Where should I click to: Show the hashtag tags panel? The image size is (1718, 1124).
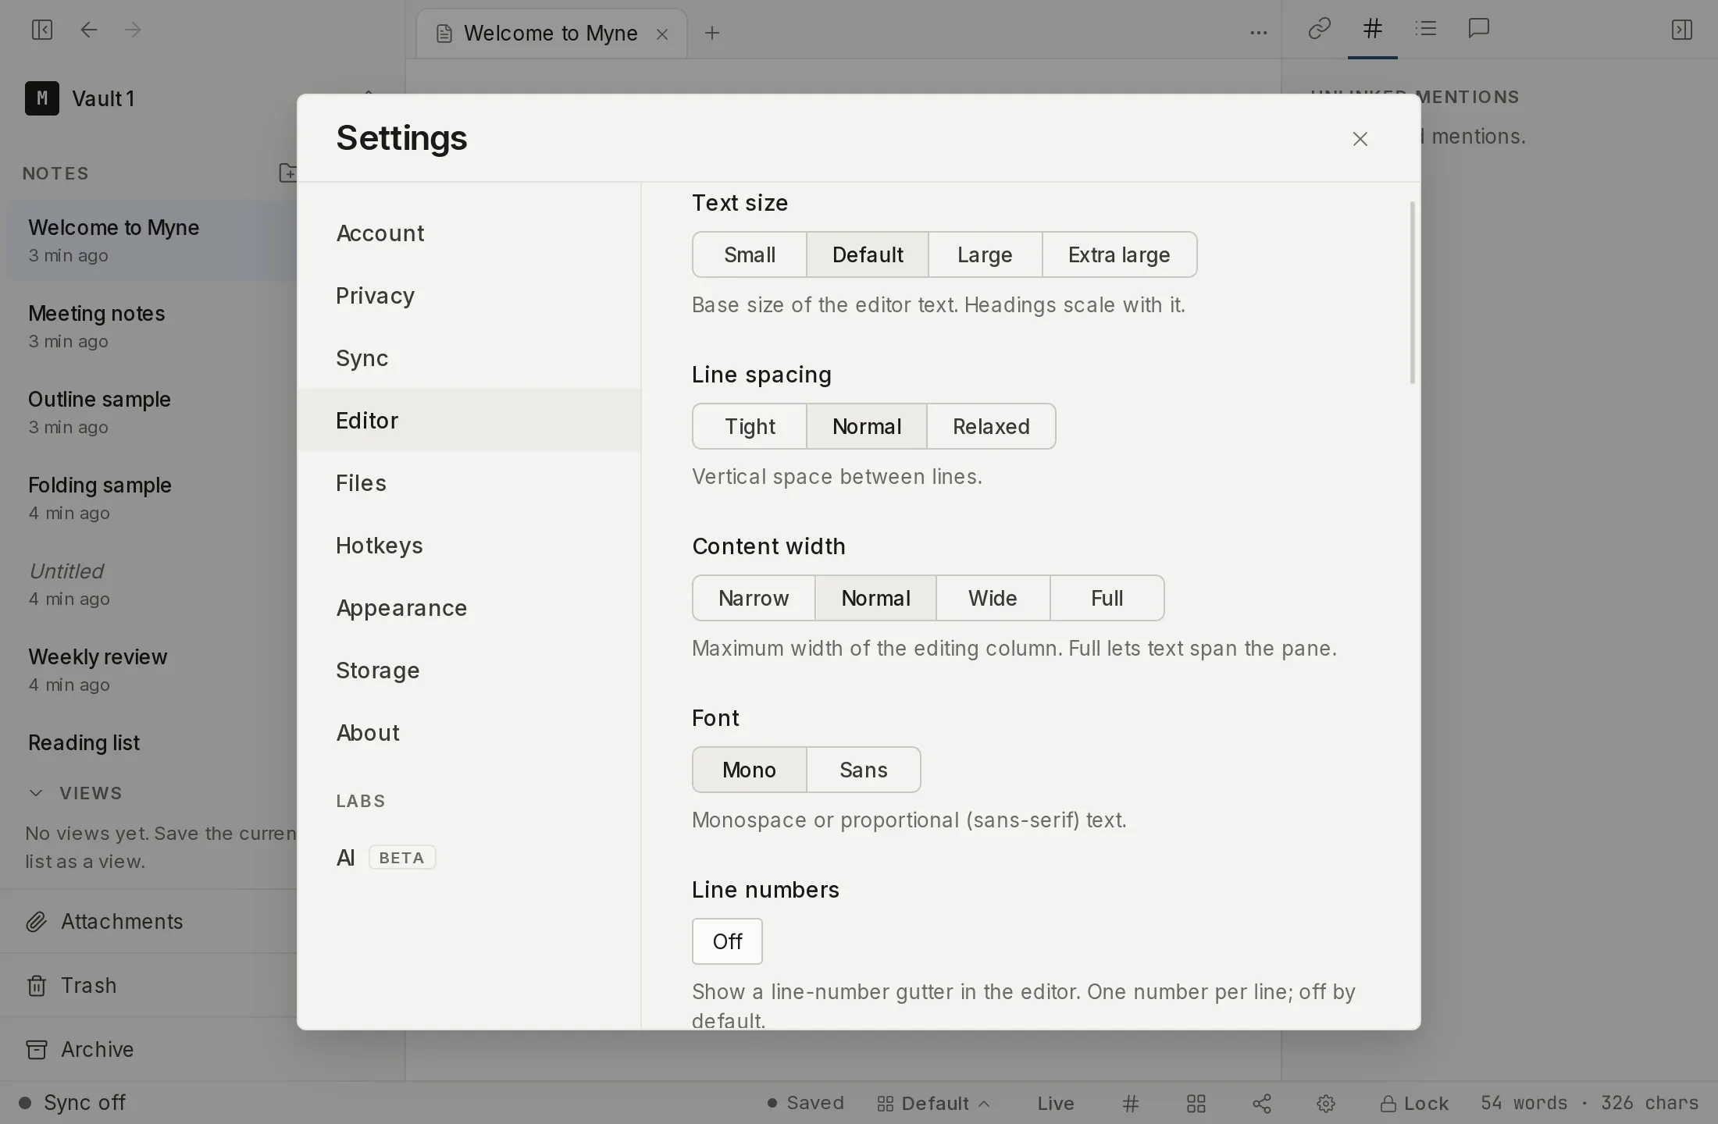(1372, 29)
